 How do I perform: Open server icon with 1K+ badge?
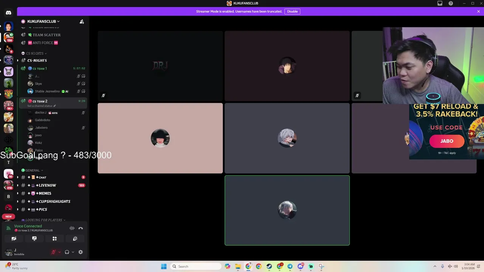[8, 105]
